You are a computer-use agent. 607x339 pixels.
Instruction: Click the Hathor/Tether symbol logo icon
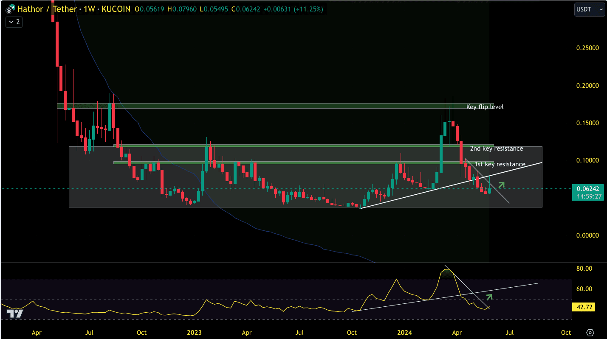(x=10, y=9)
